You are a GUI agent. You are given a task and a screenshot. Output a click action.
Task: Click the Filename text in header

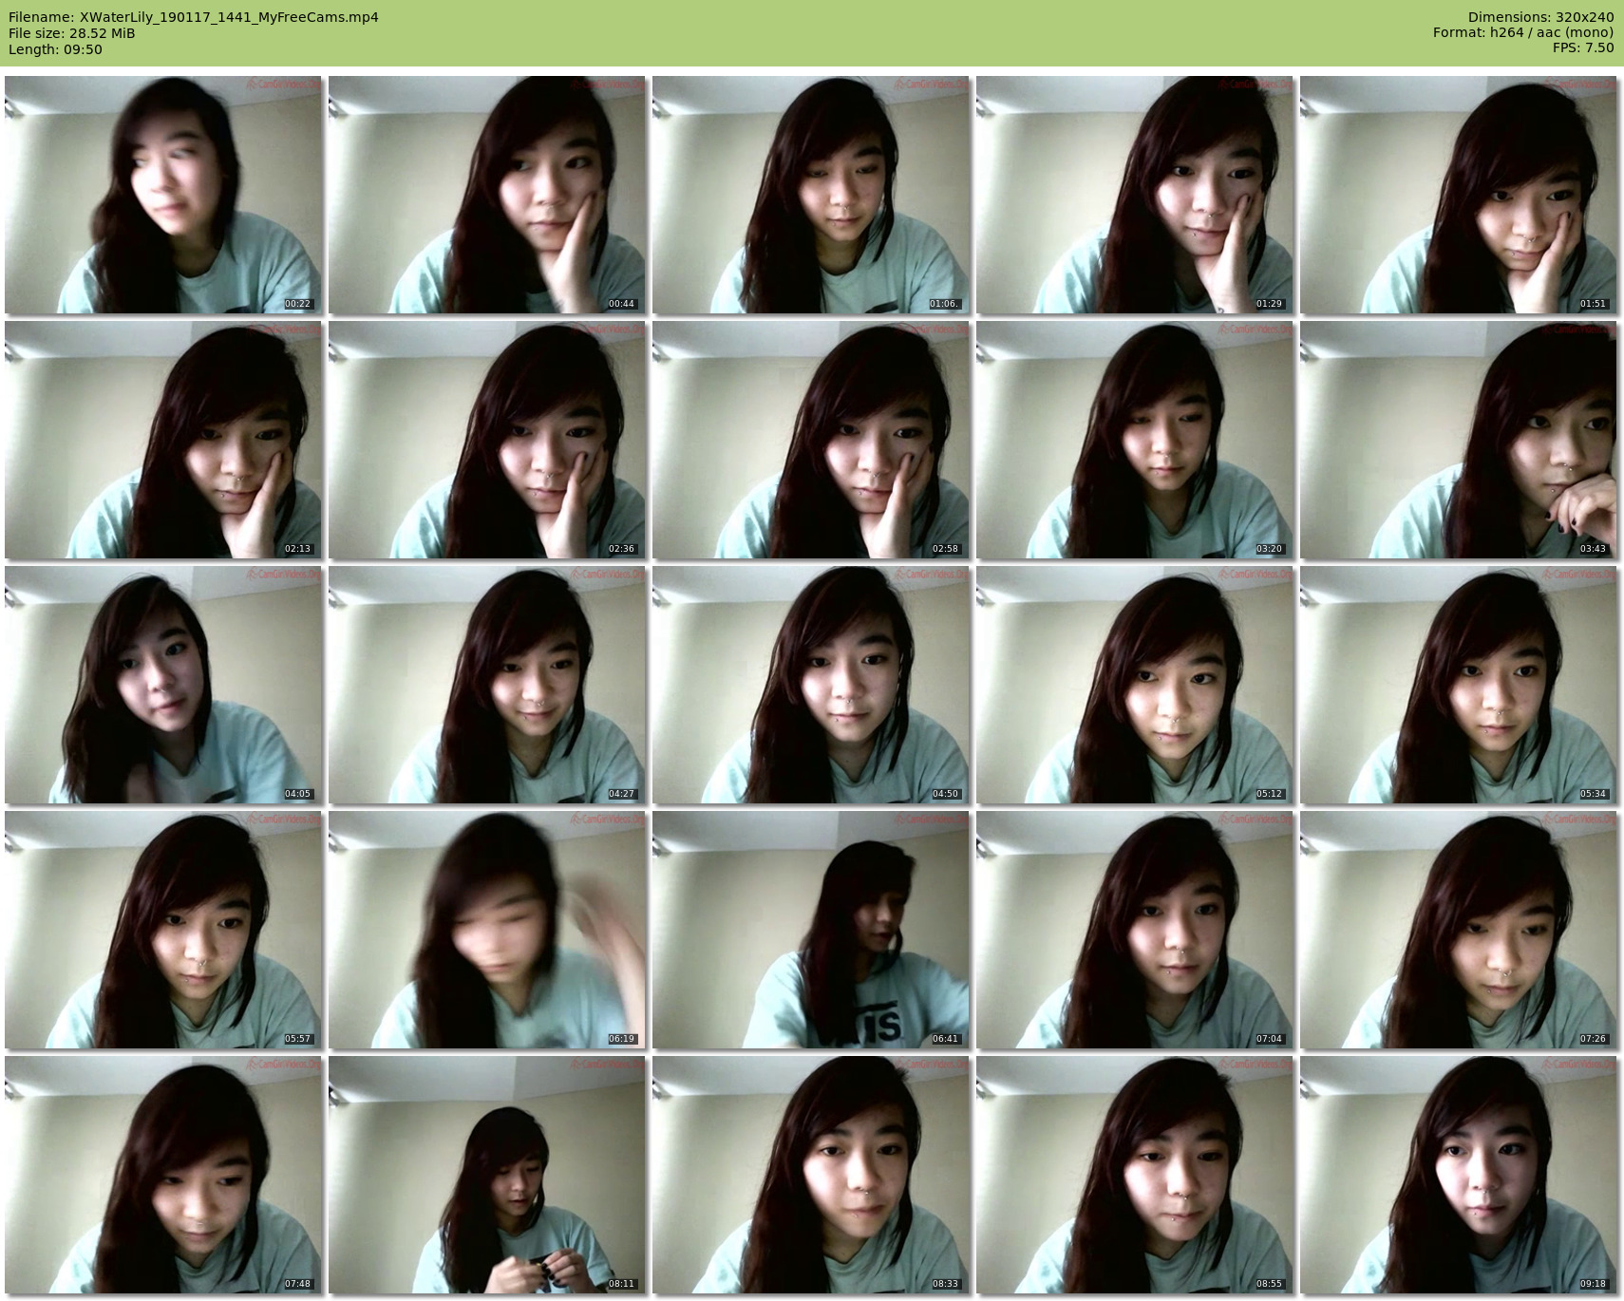click(194, 17)
